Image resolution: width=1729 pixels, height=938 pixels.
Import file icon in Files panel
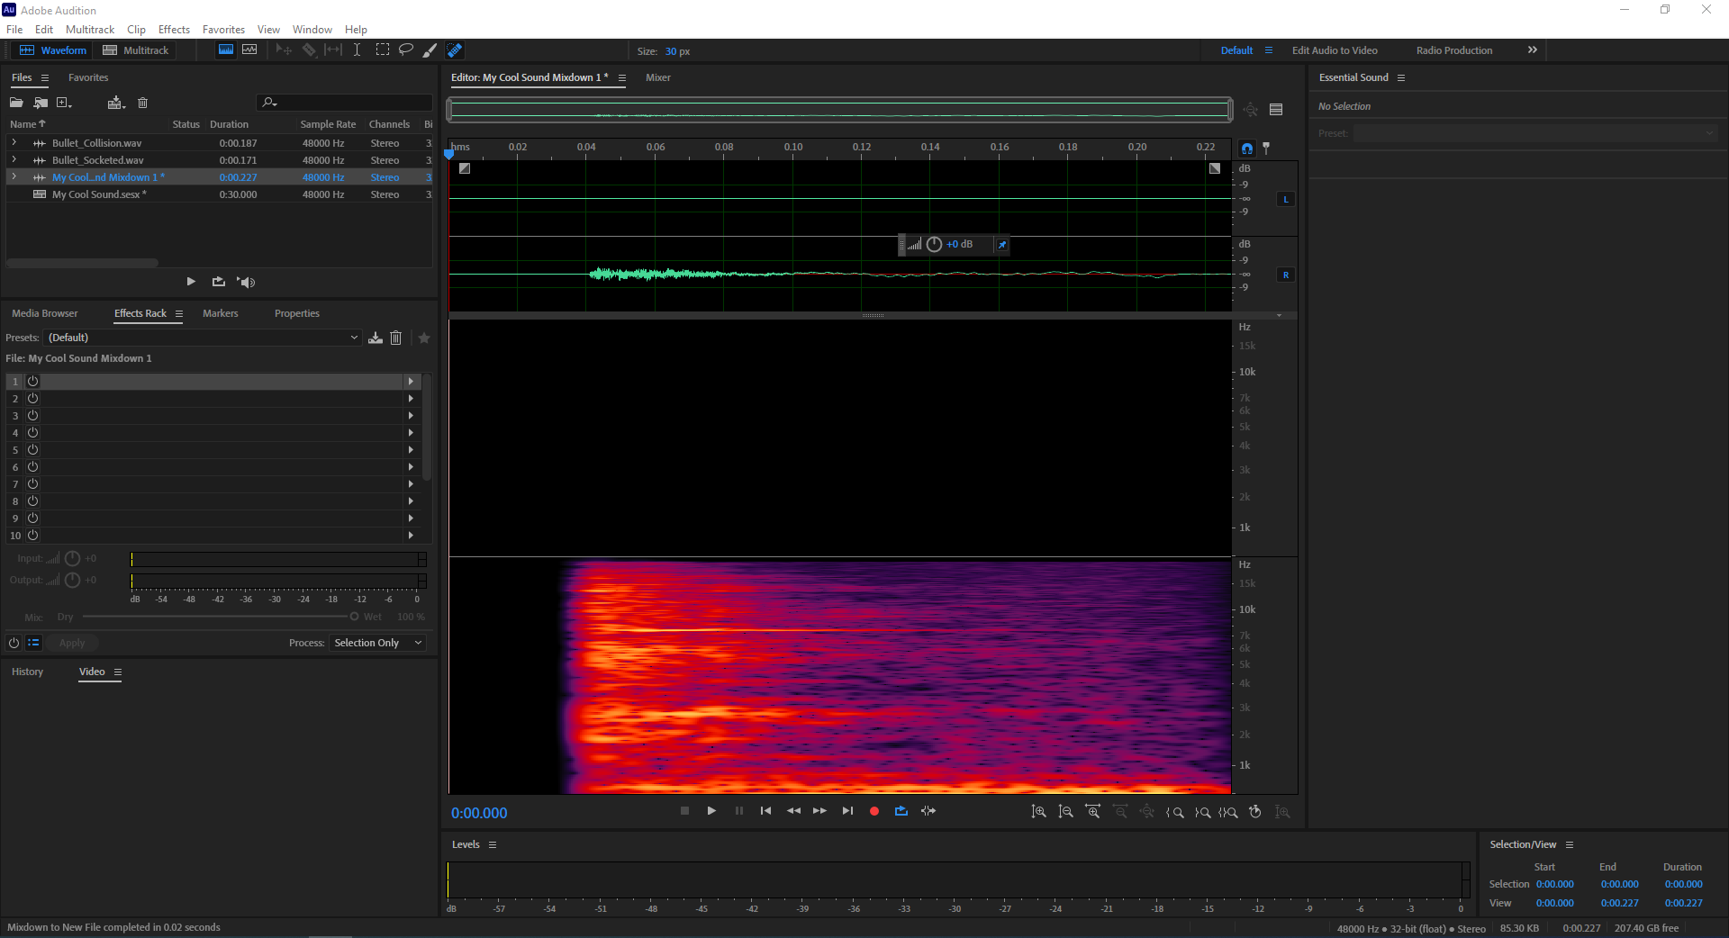click(41, 103)
